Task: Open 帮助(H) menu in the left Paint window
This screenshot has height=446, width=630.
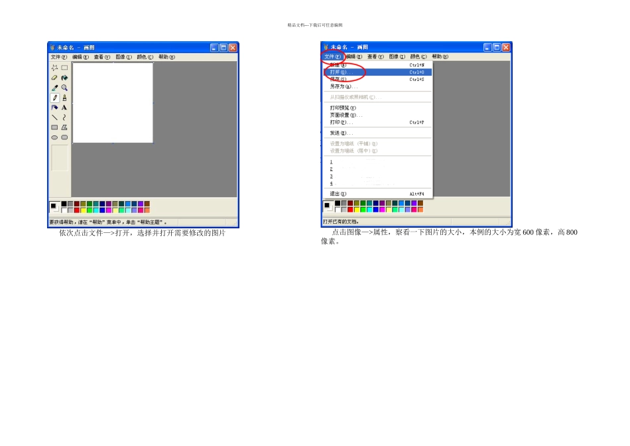Action: (166, 57)
